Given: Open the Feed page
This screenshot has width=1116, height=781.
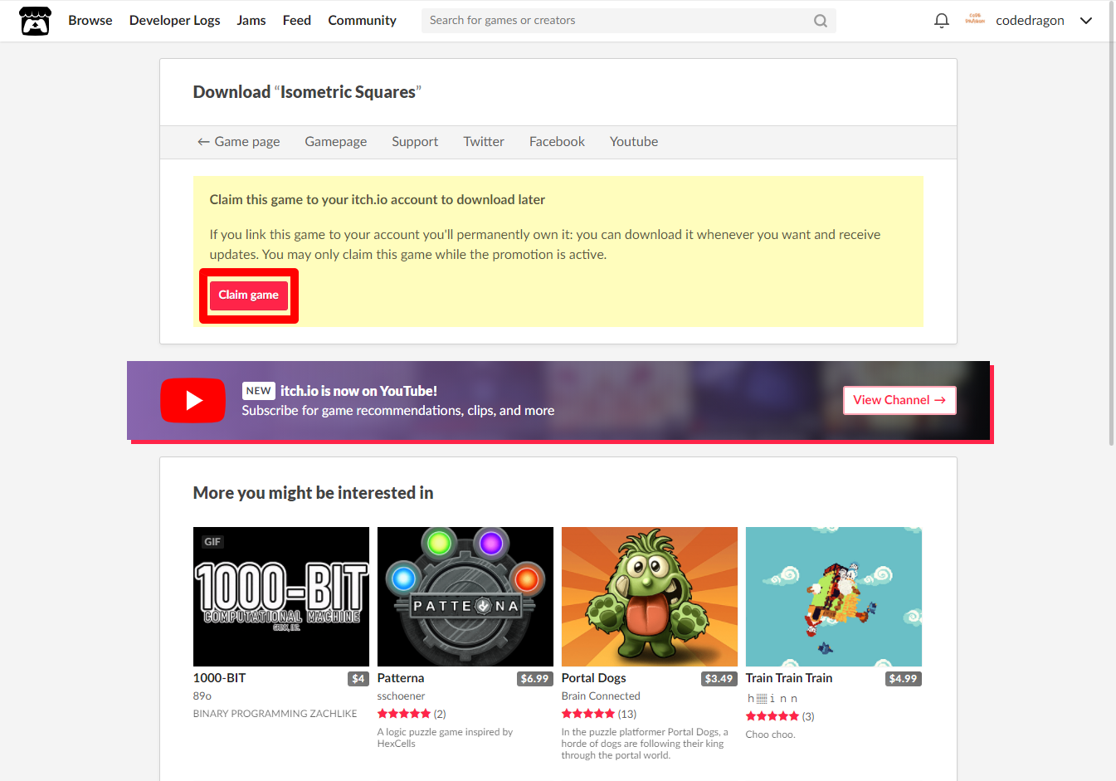Looking at the screenshot, I should pyautogui.click(x=296, y=21).
